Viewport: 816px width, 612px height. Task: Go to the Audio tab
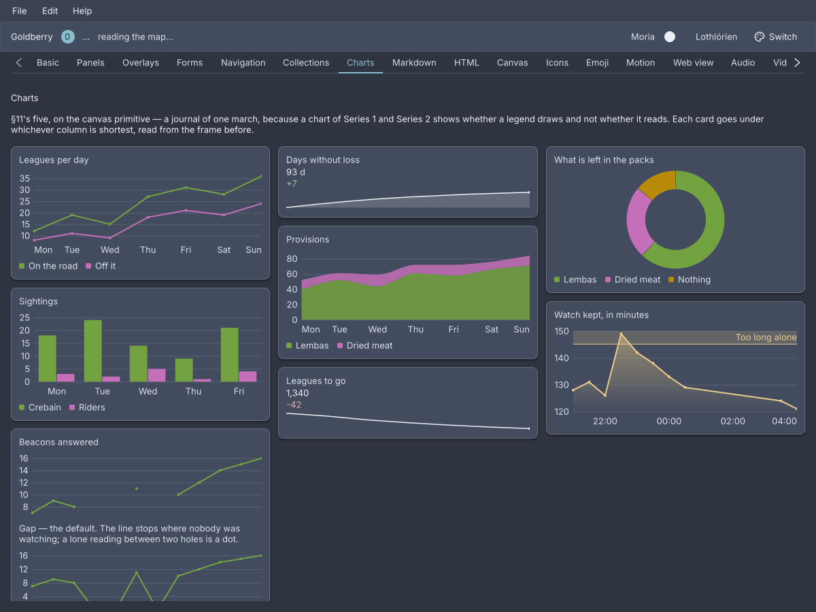743,63
